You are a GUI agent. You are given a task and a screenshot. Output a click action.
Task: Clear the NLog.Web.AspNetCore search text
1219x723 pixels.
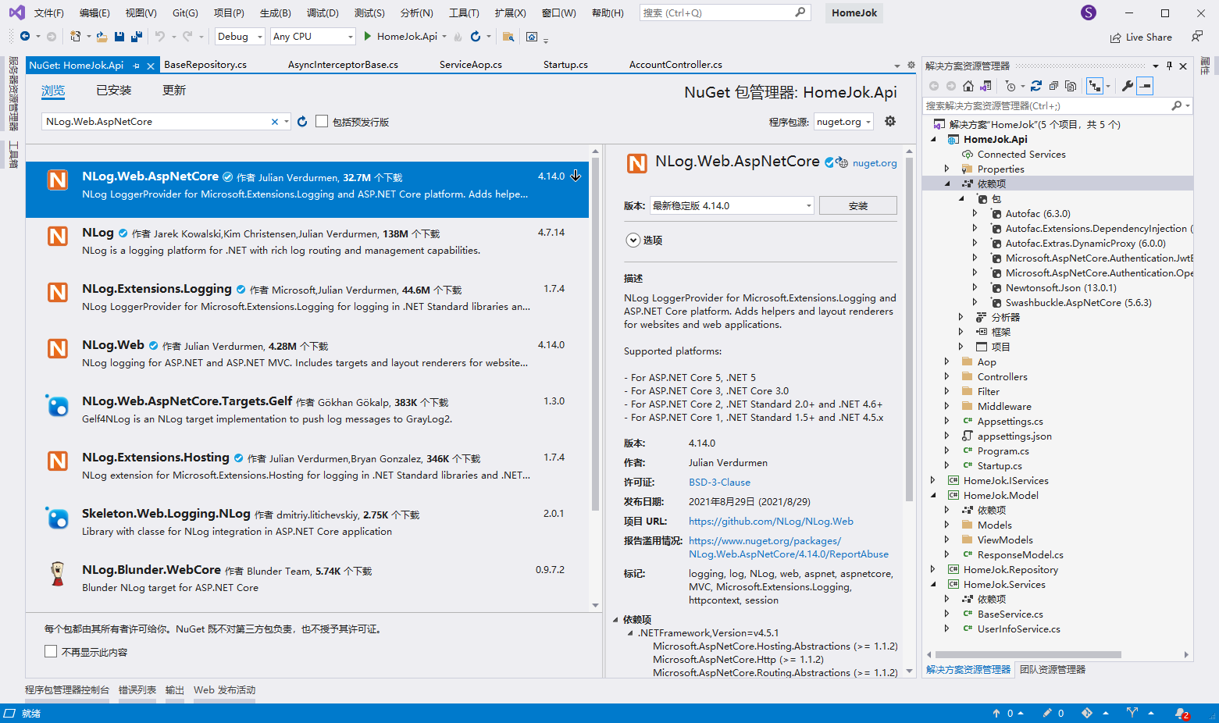(x=275, y=122)
